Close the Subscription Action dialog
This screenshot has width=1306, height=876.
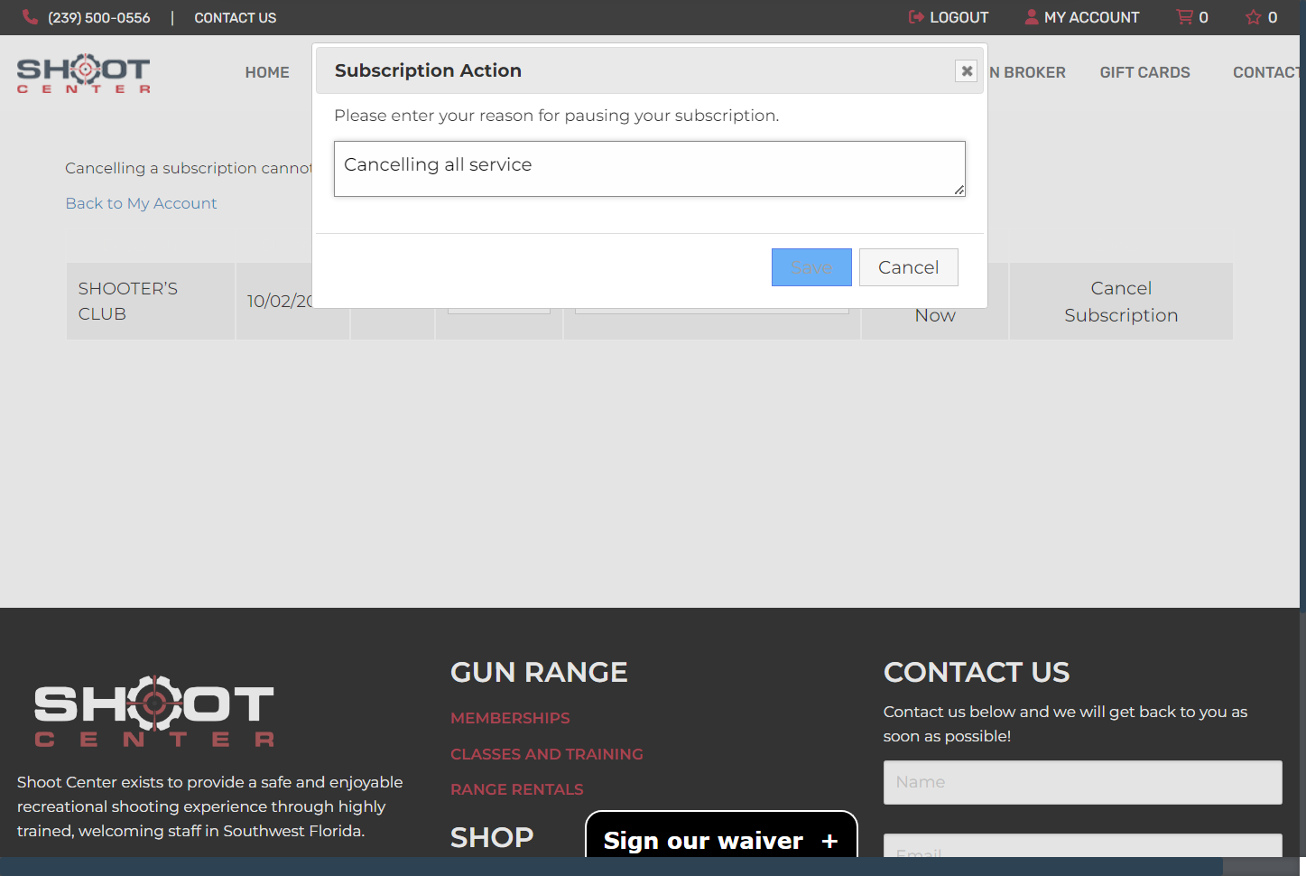click(x=967, y=70)
